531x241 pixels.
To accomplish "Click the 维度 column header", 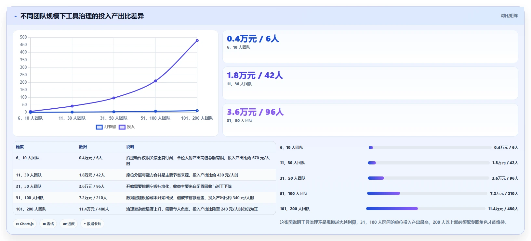I will 20,147.
